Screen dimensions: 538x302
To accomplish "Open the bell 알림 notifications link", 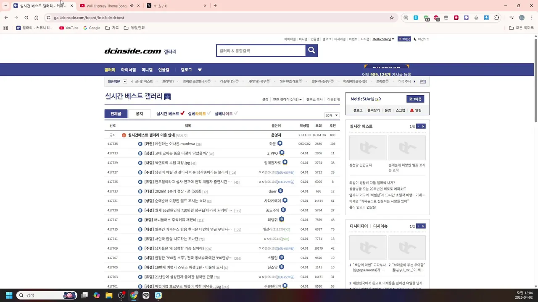I will click(x=415, y=110).
